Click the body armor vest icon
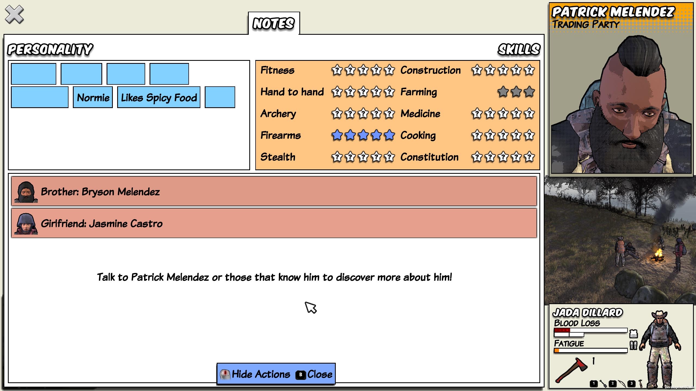The height and width of the screenshot is (391, 696). pyautogui.click(x=633, y=334)
